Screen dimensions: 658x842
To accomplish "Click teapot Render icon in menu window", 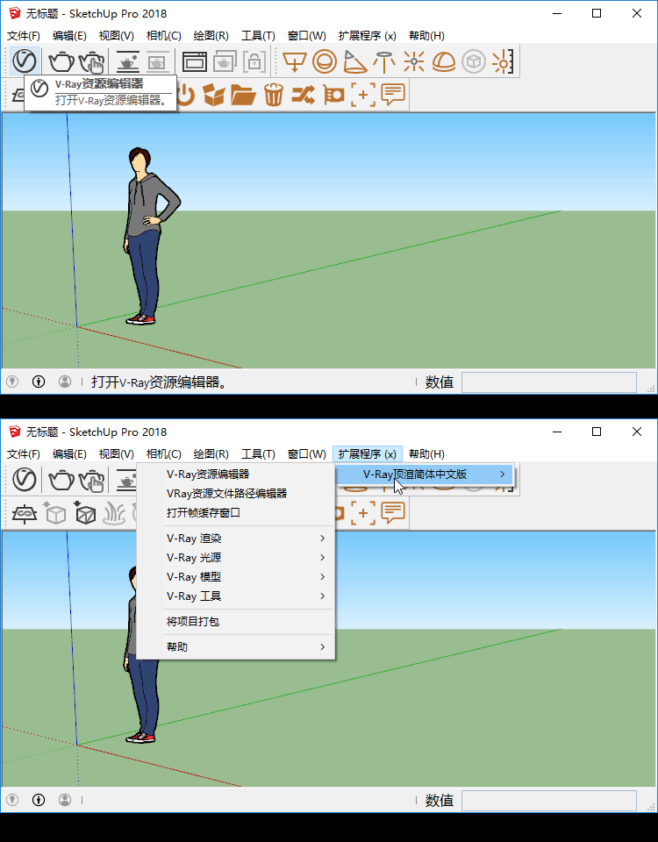I will pyautogui.click(x=61, y=480).
